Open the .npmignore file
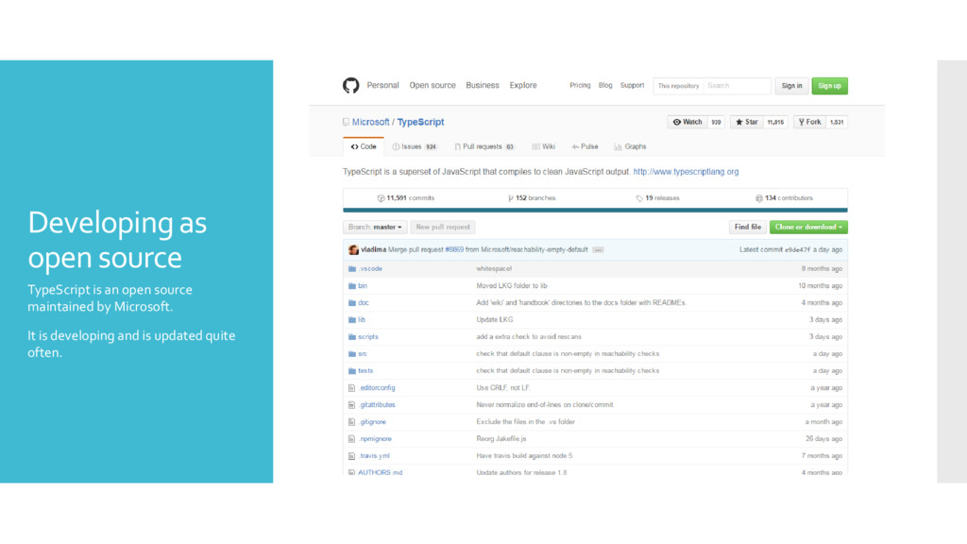967x544 pixels. pyautogui.click(x=375, y=439)
